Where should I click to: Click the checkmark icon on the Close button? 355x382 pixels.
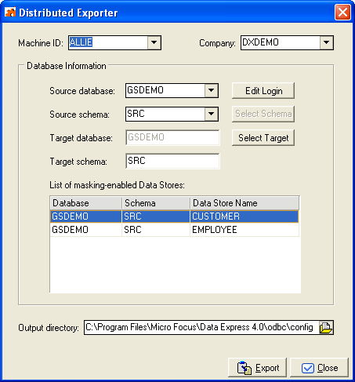308,368
